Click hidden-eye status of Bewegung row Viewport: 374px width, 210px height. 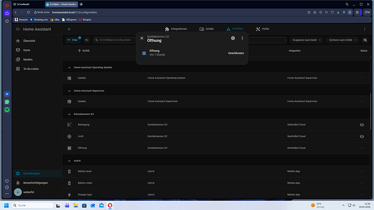[x=362, y=125]
